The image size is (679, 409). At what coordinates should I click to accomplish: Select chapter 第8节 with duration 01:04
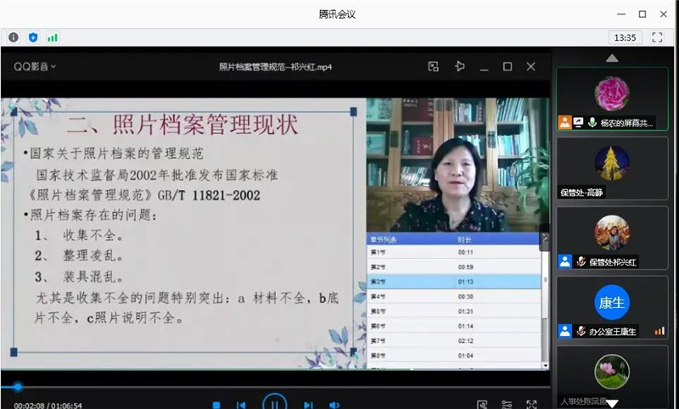[x=453, y=356]
